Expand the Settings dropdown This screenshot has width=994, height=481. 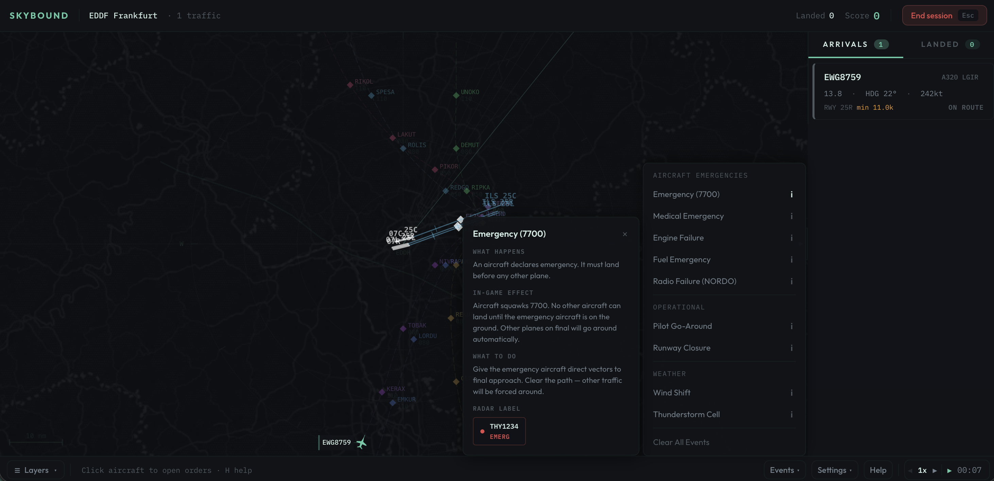click(834, 470)
